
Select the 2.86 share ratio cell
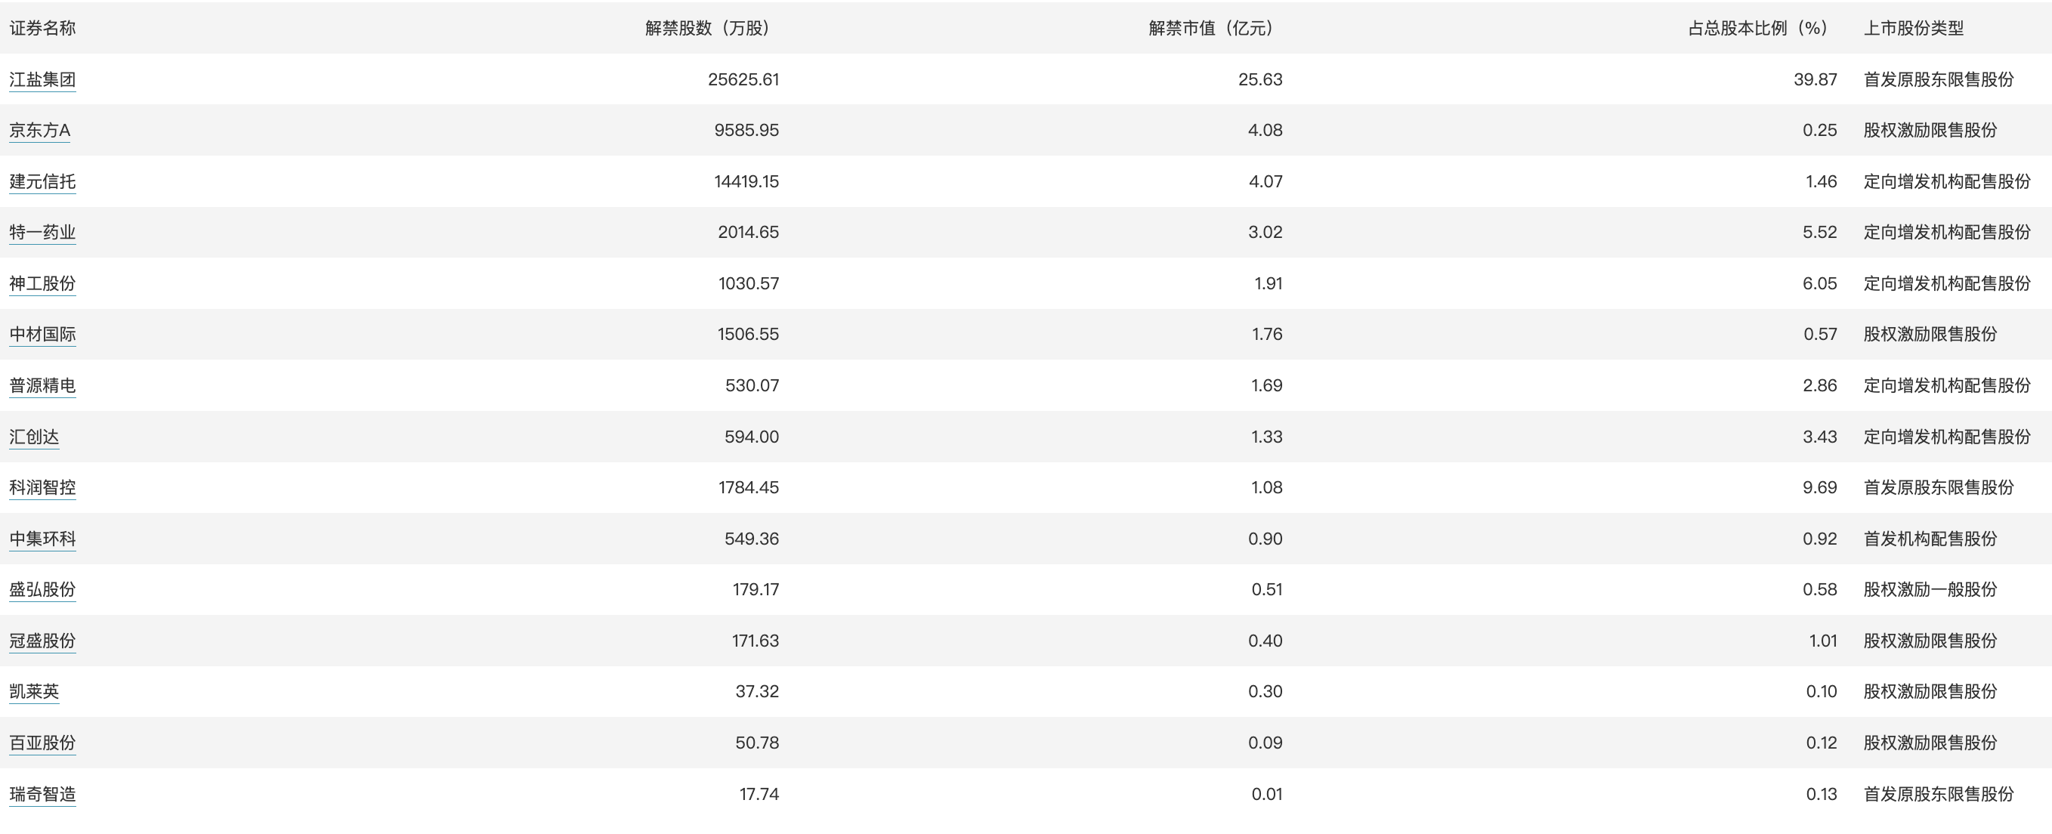[1819, 385]
